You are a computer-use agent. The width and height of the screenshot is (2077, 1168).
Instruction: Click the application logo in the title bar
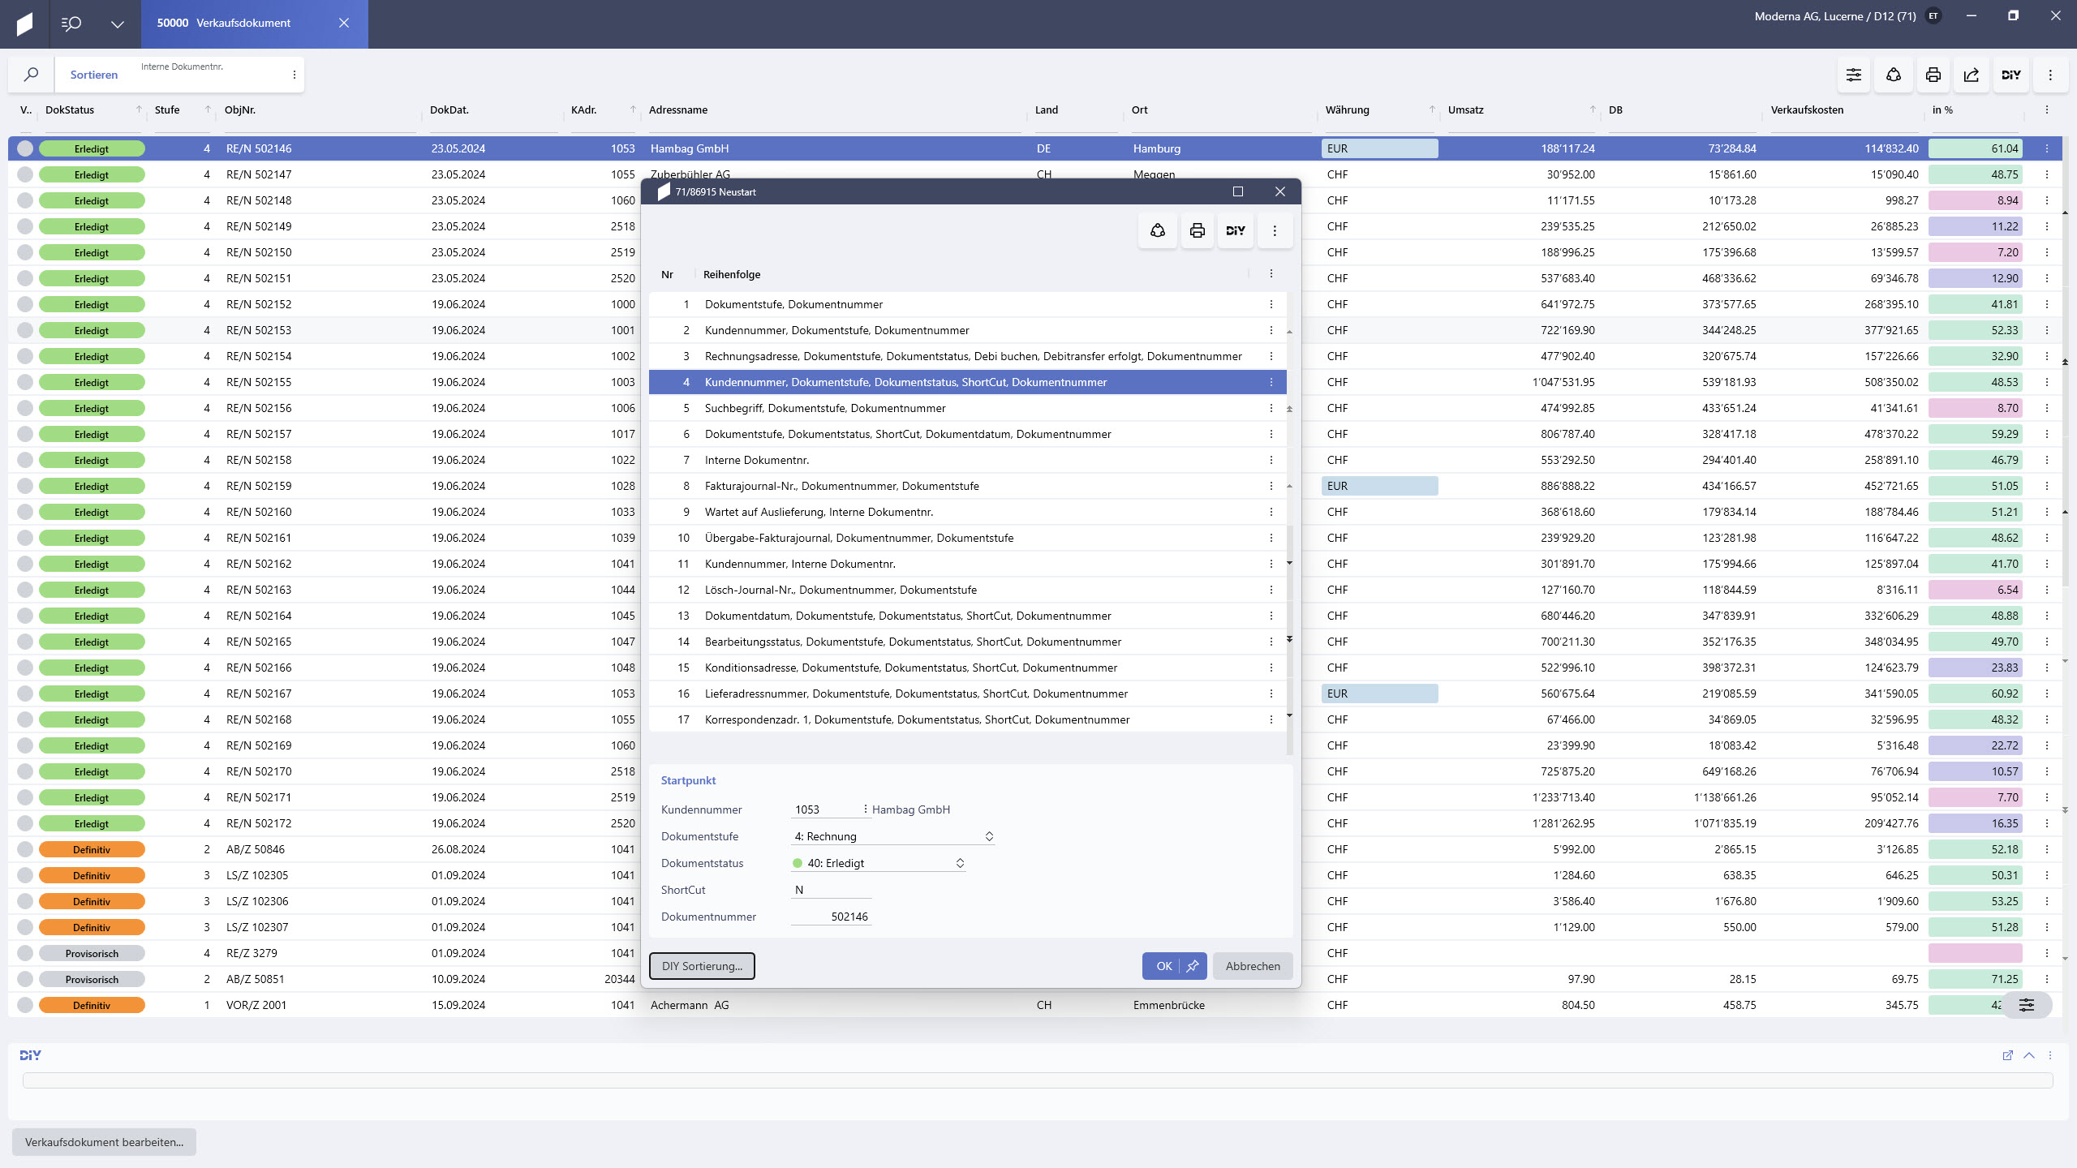[24, 24]
